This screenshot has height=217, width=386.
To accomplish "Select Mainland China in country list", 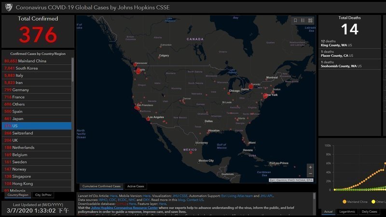I will coord(37,61).
